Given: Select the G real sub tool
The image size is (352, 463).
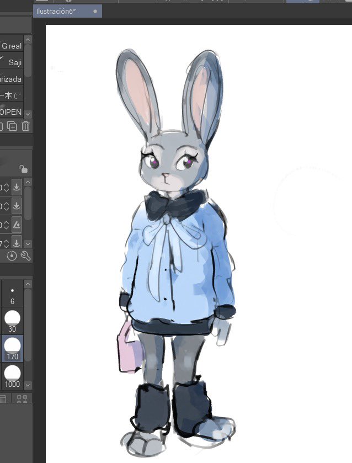Looking at the screenshot, I should pos(12,46).
